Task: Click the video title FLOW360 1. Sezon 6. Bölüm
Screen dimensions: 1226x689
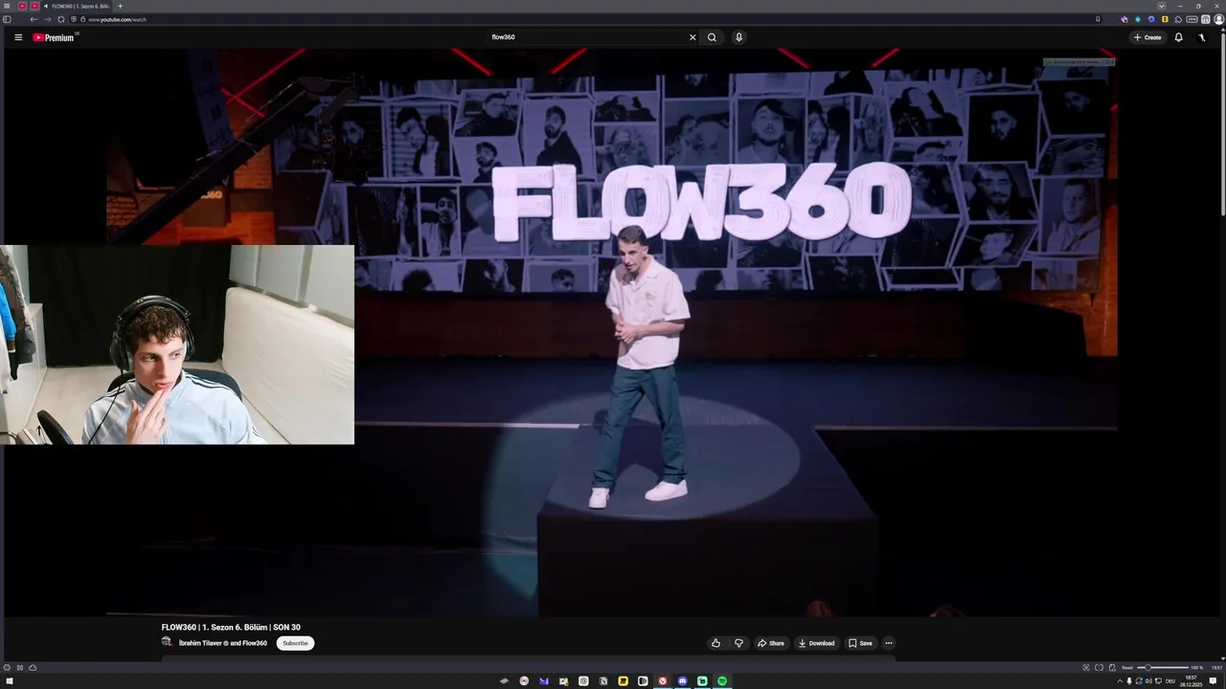Action: (x=231, y=628)
